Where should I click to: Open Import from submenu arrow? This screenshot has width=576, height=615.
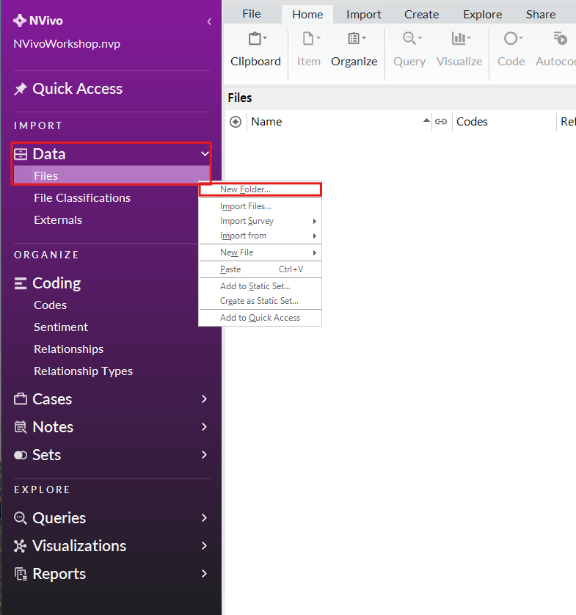[x=315, y=236]
